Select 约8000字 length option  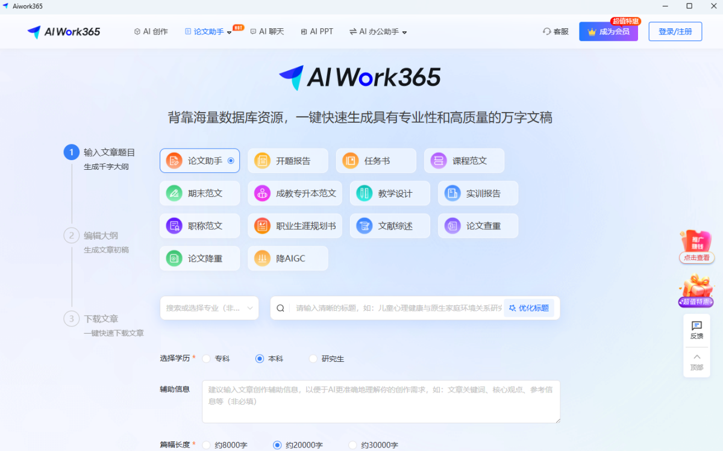pos(206,445)
